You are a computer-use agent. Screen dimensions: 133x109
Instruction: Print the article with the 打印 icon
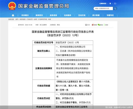(x=87, y=25)
